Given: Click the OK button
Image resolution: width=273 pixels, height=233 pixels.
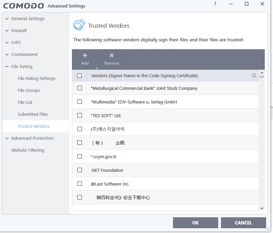Looking at the screenshot, I should (195, 223).
